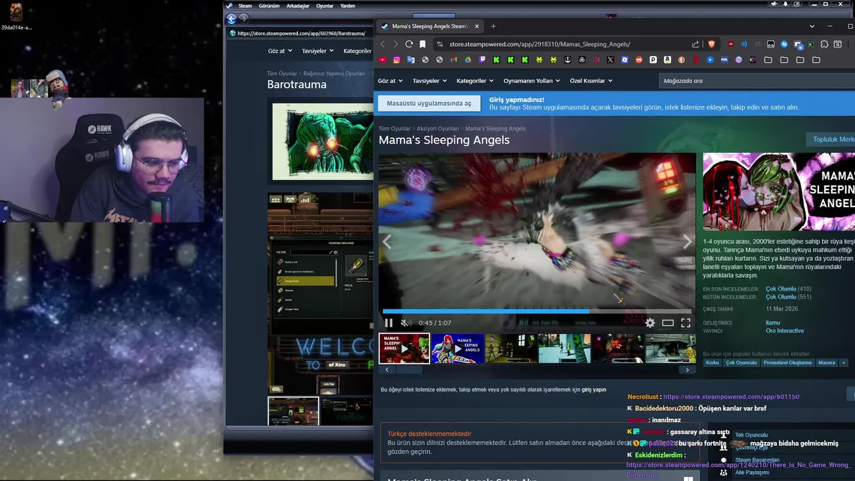Screen dimensions: 855x481
Task: Open the Amazon bookmark
Action: [667, 60]
